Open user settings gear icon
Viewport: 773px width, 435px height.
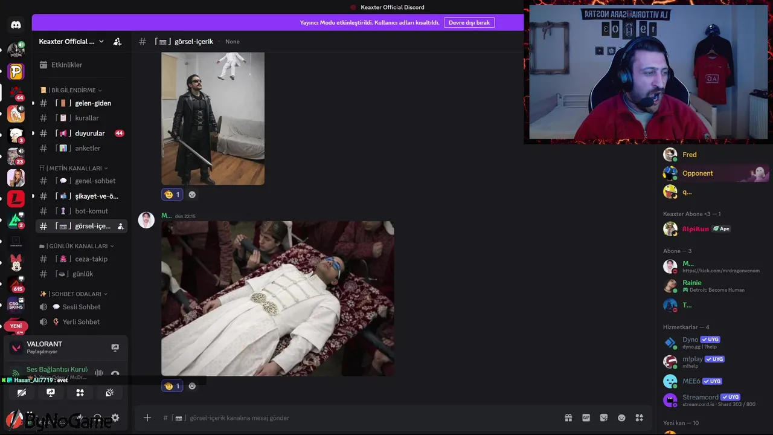click(115, 417)
